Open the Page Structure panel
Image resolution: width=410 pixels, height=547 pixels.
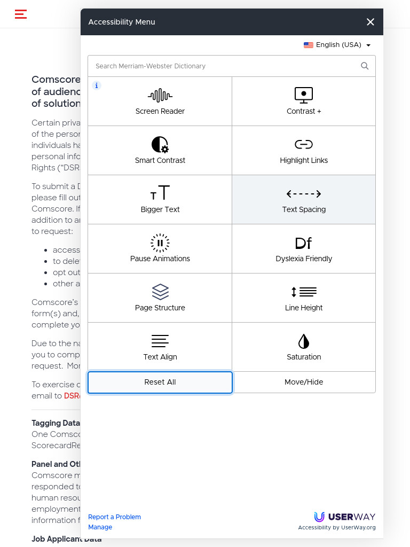point(160,298)
